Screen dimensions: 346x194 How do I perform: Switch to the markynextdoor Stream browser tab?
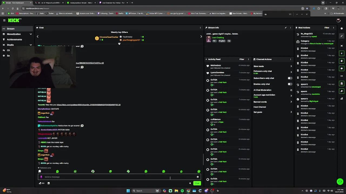point(81,3)
